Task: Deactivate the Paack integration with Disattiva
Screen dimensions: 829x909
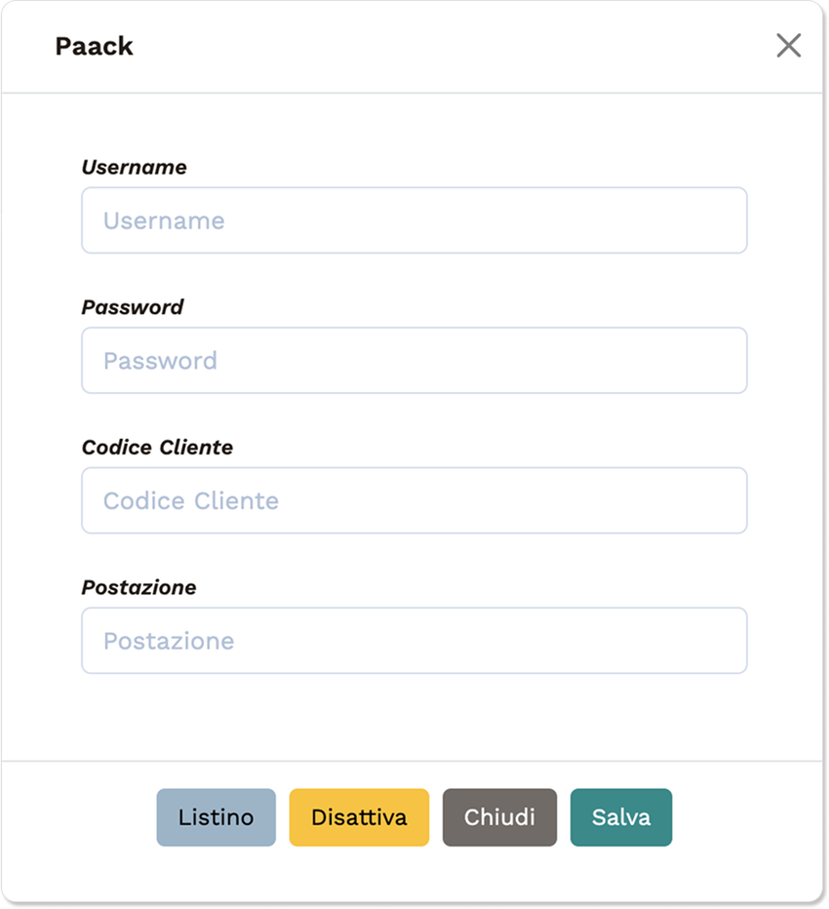Action: (359, 817)
